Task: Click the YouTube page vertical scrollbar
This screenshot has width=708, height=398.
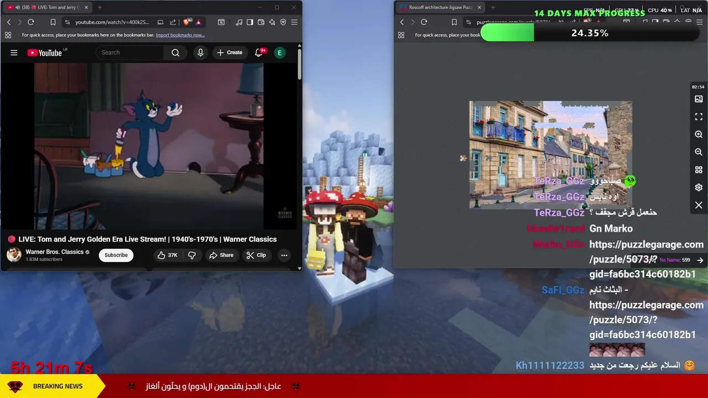Action: tap(300, 64)
